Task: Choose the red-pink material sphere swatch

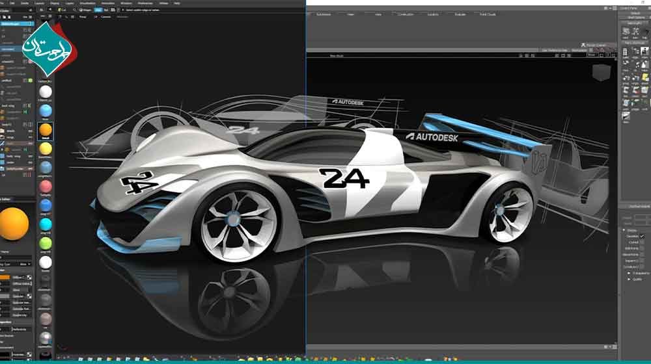Action: tap(46, 187)
